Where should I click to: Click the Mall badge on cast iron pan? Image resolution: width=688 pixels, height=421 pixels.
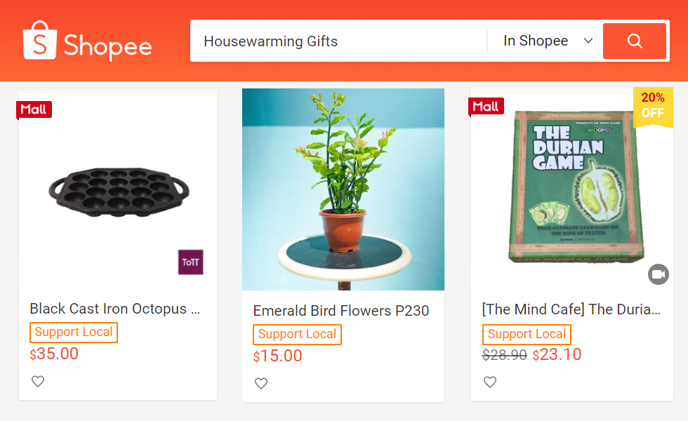(x=34, y=109)
